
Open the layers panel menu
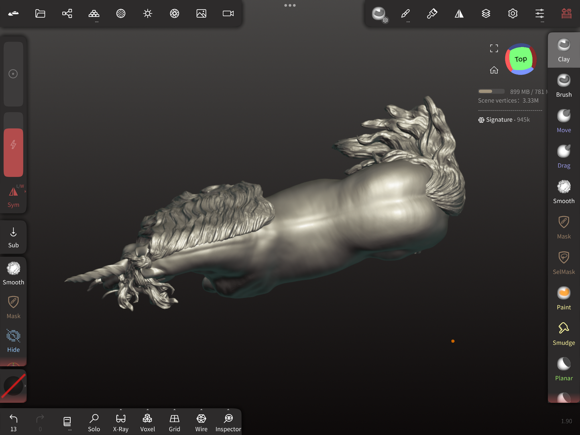point(486,14)
